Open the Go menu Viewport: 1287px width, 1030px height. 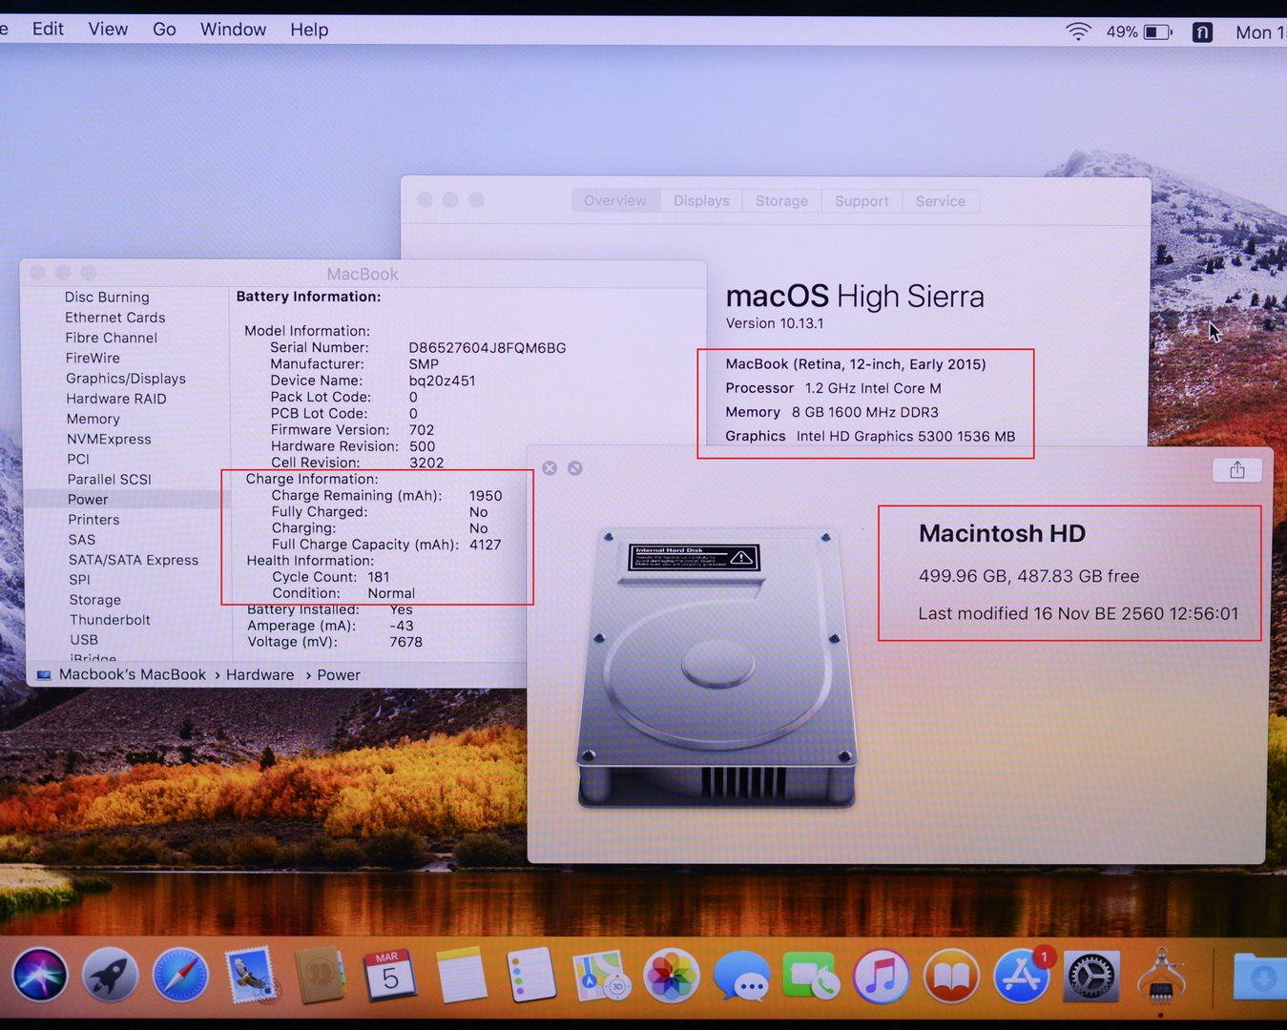pyautogui.click(x=164, y=30)
